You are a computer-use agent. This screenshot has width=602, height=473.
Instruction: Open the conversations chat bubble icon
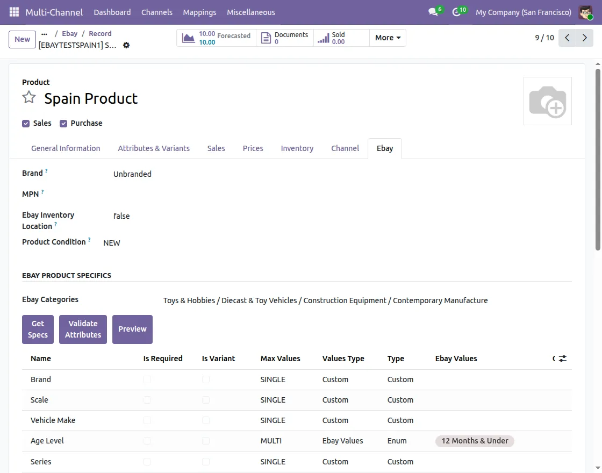tap(433, 12)
